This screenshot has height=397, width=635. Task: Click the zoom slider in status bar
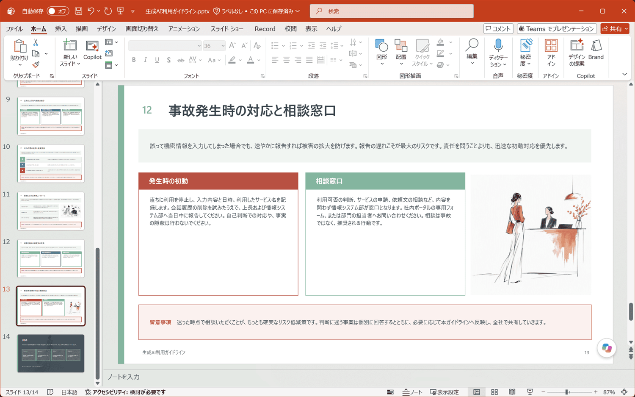point(569,392)
